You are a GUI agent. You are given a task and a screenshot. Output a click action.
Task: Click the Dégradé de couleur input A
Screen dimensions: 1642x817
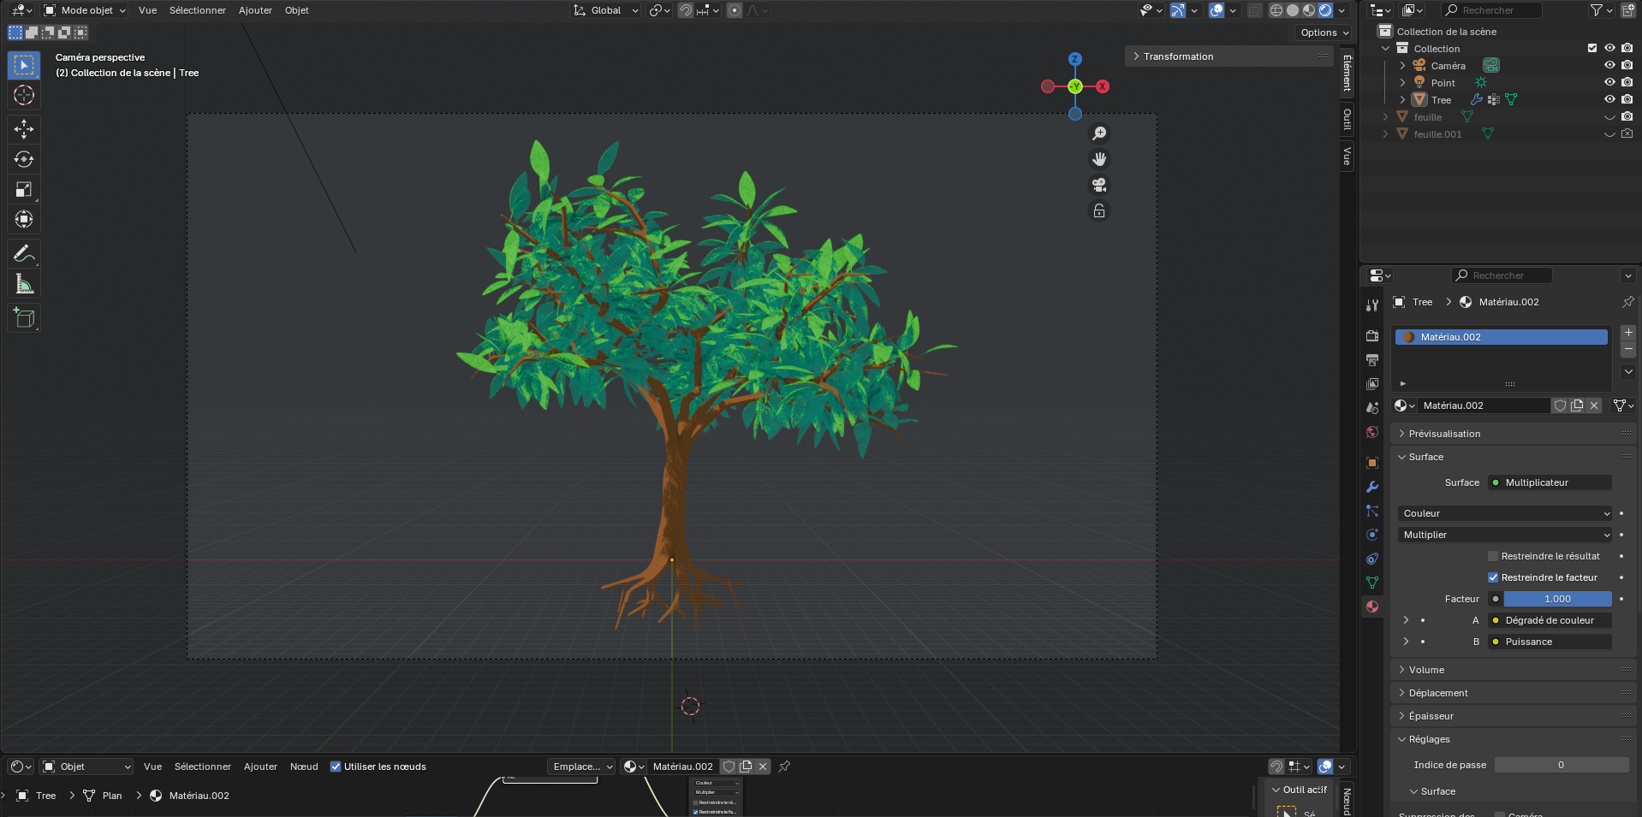(x=1549, y=620)
